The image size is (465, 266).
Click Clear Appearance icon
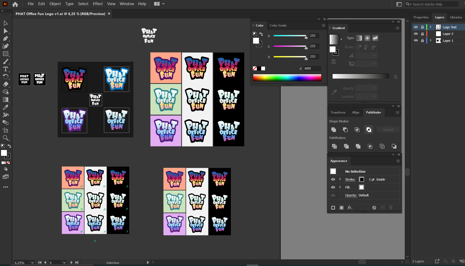pyautogui.click(x=374, y=208)
